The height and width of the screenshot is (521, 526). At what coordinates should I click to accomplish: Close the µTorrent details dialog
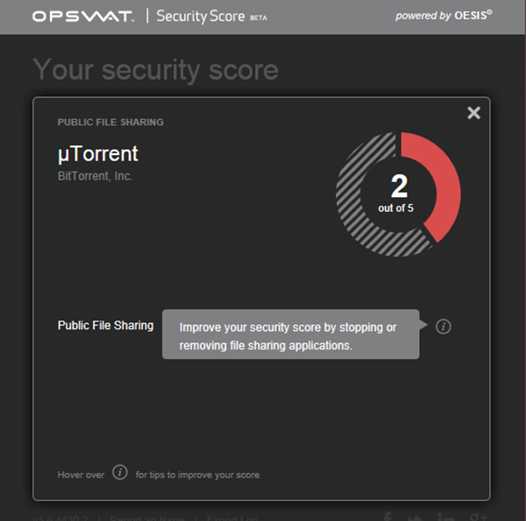click(x=473, y=112)
